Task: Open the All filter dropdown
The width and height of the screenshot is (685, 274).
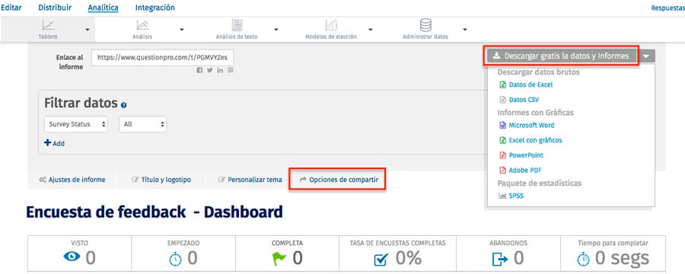Action: (x=142, y=124)
